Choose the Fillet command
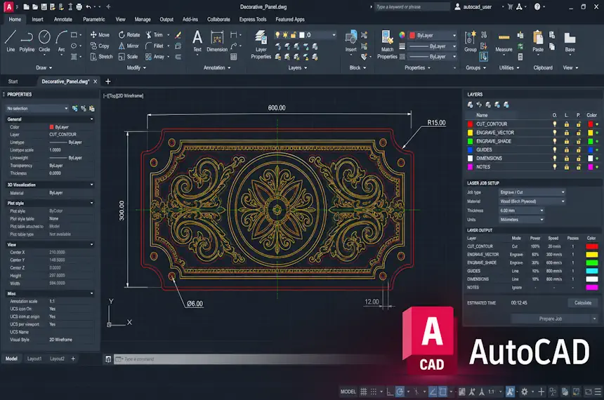Viewport: 604px width, 400px height. click(x=154, y=46)
